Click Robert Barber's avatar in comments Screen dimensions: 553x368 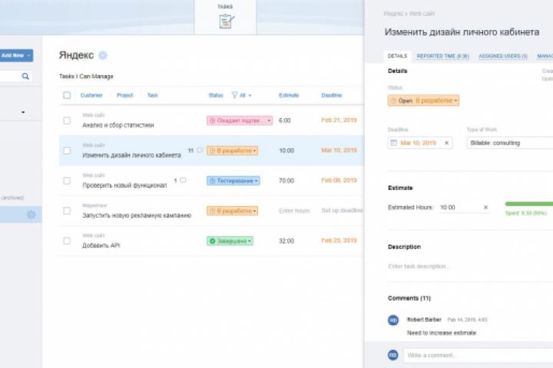(393, 320)
